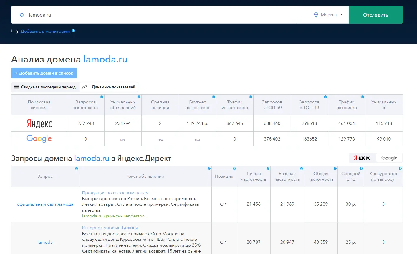This screenshot has height=254, width=417.
Task: Select Яндекс context traffic value 367 645
Action: coord(235,123)
